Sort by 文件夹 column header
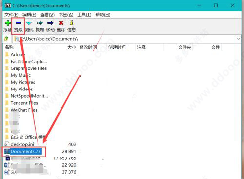 click(x=184, y=47)
